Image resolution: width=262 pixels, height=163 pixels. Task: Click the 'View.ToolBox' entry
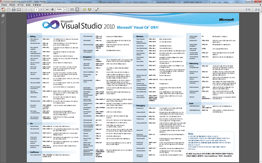tap(140, 66)
